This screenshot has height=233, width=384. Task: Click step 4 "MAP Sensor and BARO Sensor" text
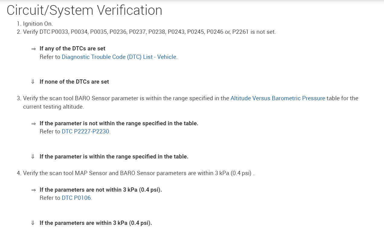[x=138, y=173]
